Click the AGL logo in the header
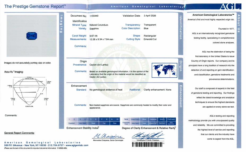The width and height of the screenshot is (246, 152). [x=230, y=7]
